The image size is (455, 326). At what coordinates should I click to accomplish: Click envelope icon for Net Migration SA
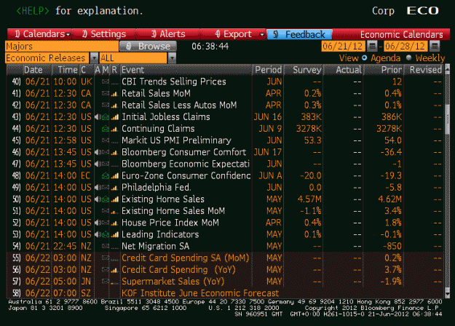(x=106, y=246)
